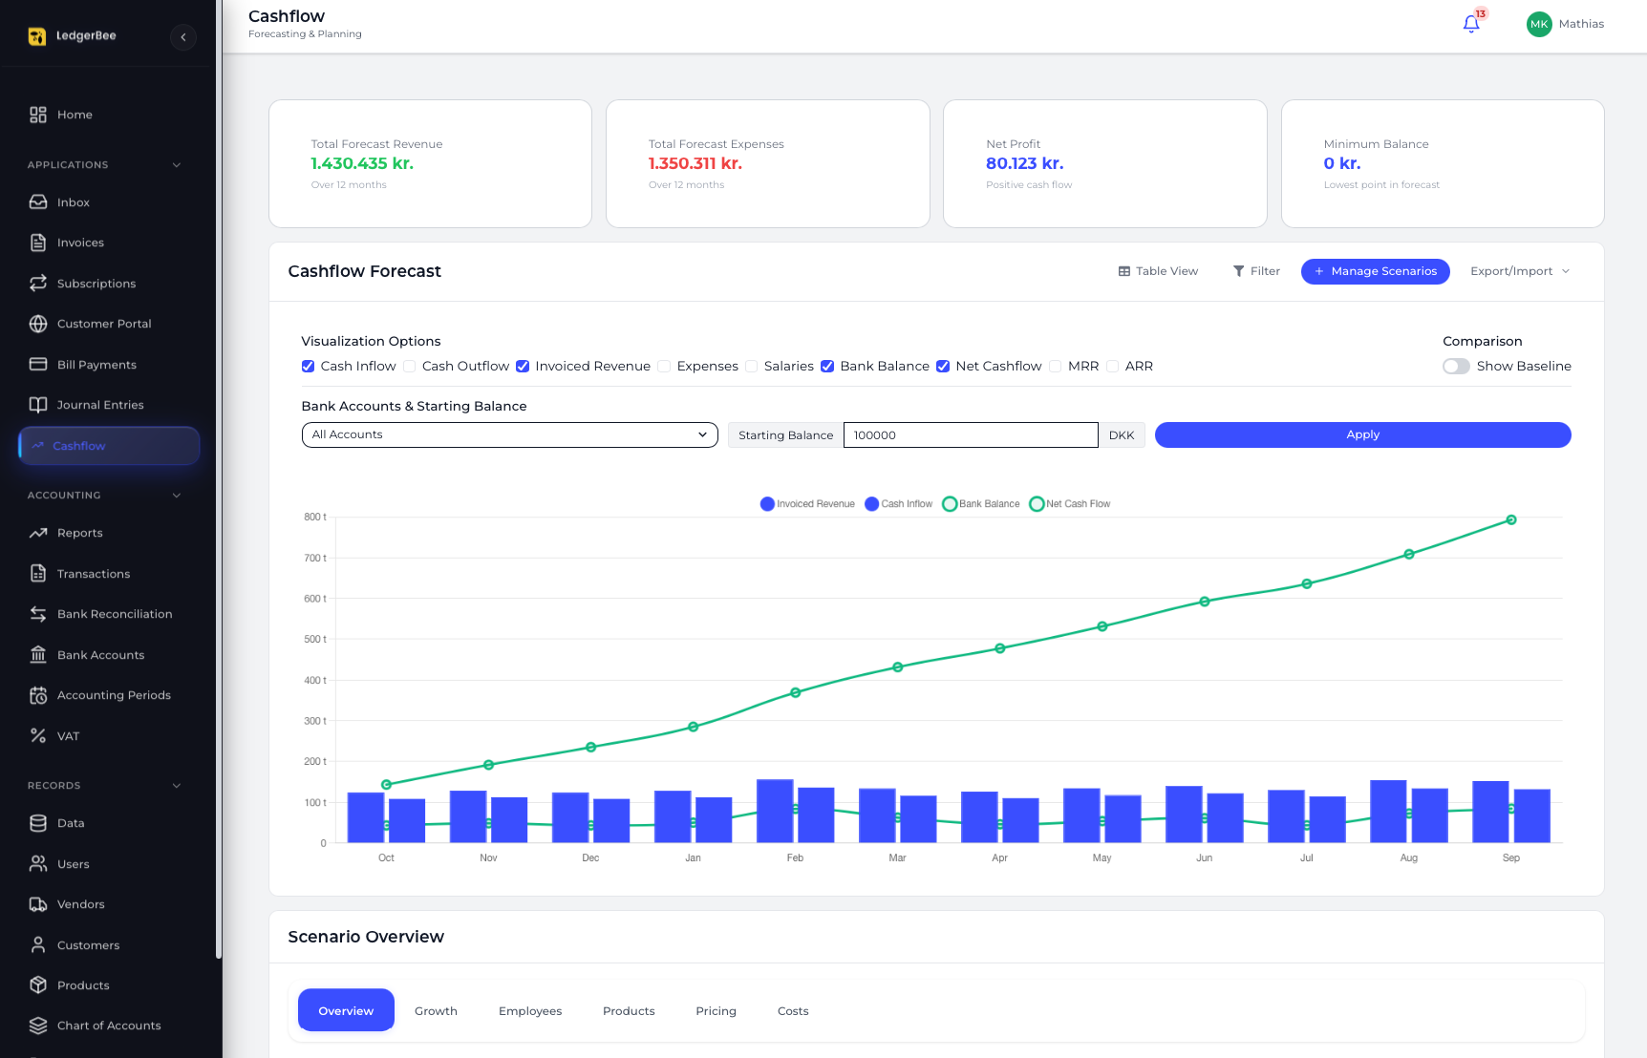Click the LedgerBee logo icon
Viewport: 1647px width, 1058px height.
pos(37,36)
